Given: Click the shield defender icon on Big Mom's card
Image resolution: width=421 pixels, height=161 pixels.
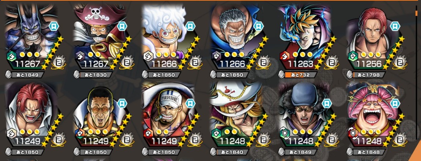Looking at the screenshot, I should click(353, 133).
